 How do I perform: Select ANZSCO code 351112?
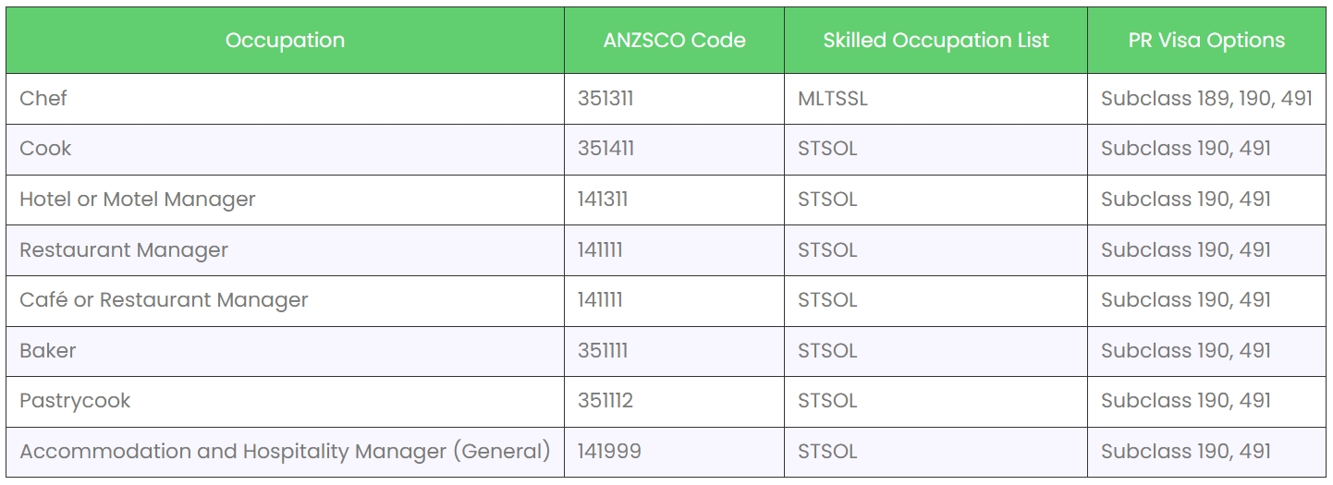click(x=605, y=401)
